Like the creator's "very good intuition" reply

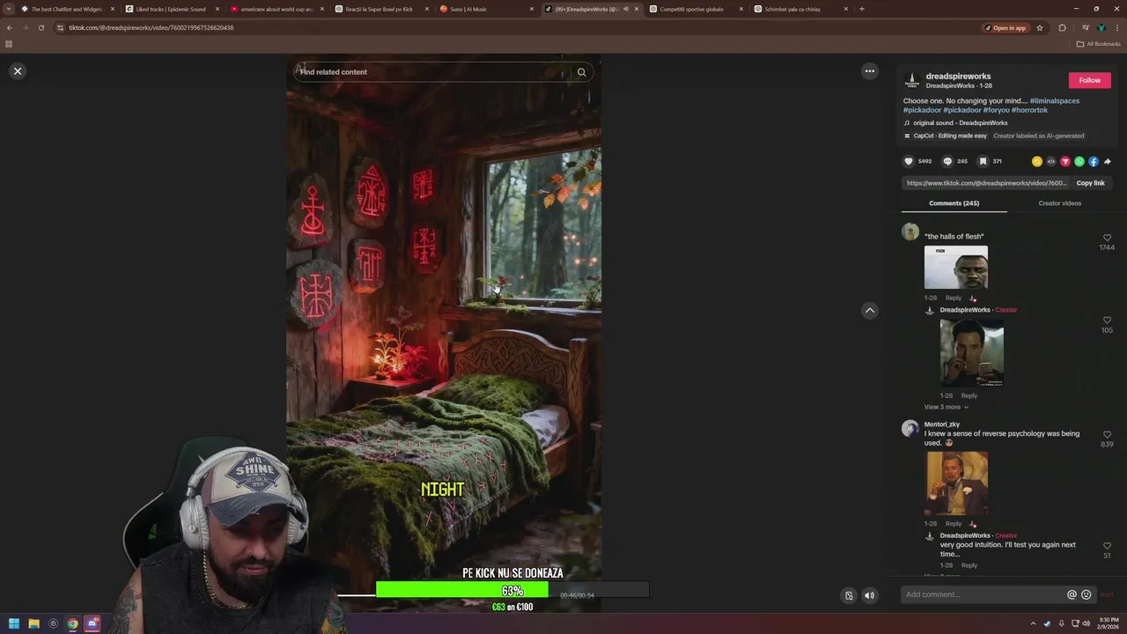click(x=1107, y=546)
